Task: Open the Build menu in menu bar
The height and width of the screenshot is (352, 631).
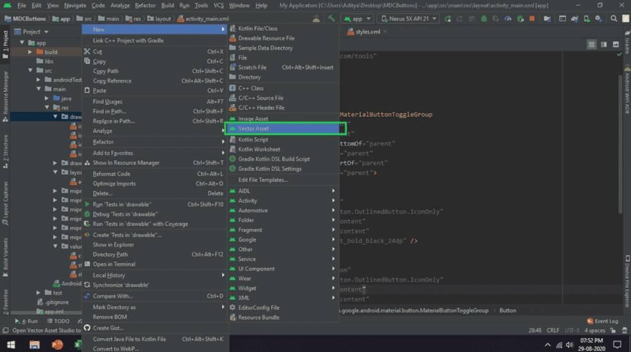Action: pos(167,5)
